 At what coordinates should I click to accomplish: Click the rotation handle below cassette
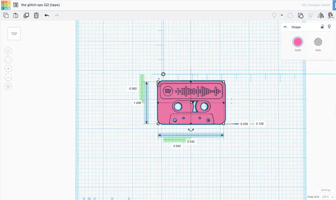[191, 130]
